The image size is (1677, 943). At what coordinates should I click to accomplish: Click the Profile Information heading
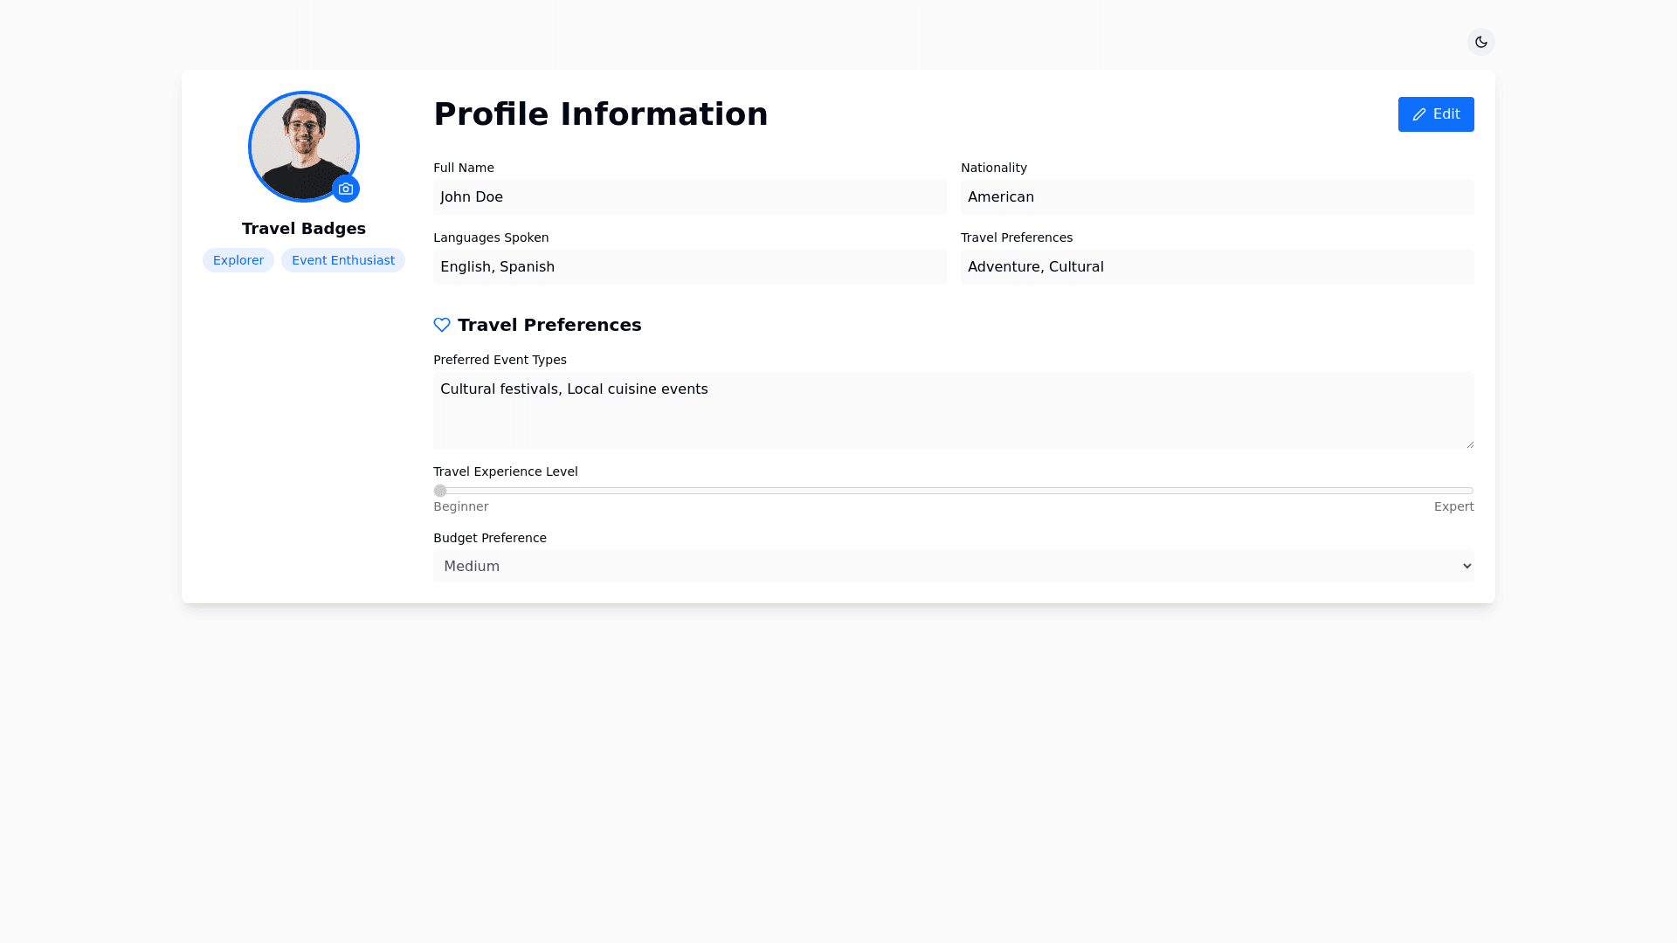click(x=600, y=114)
